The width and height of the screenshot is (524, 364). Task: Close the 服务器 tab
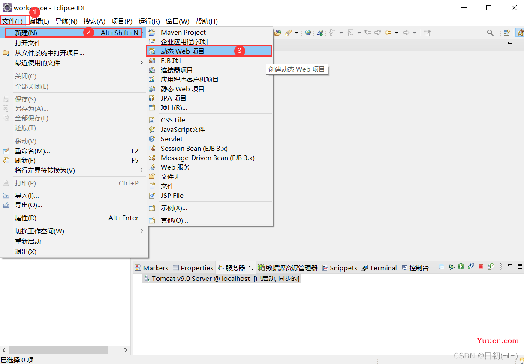pyautogui.click(x=251, y=268)
